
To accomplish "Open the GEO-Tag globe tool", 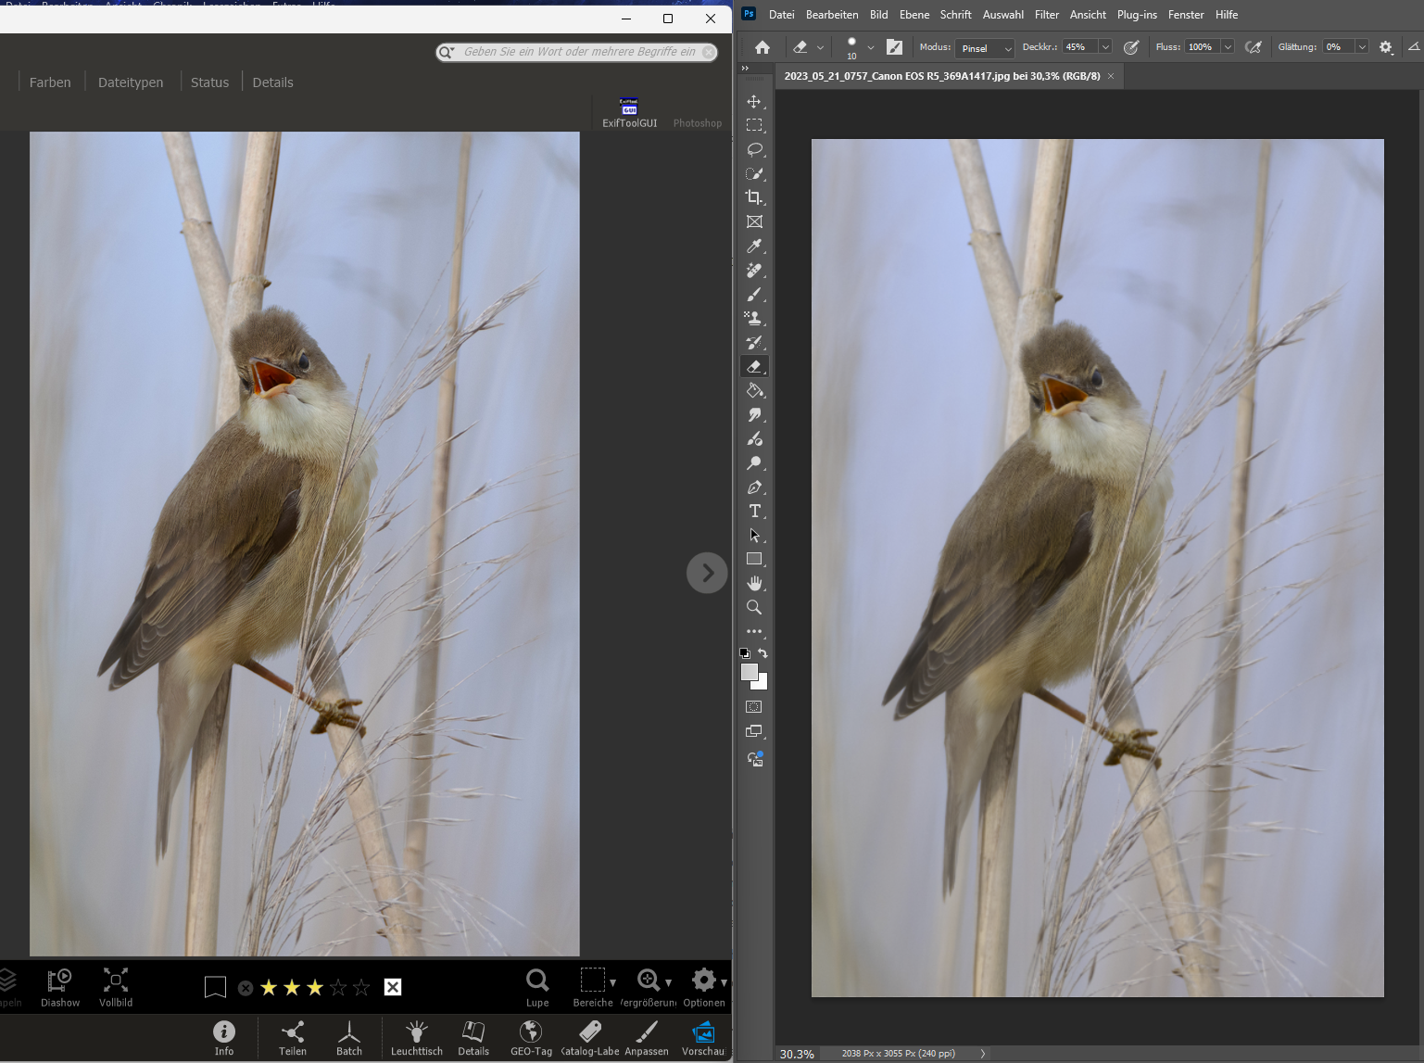I will [x=531, y=1038].
